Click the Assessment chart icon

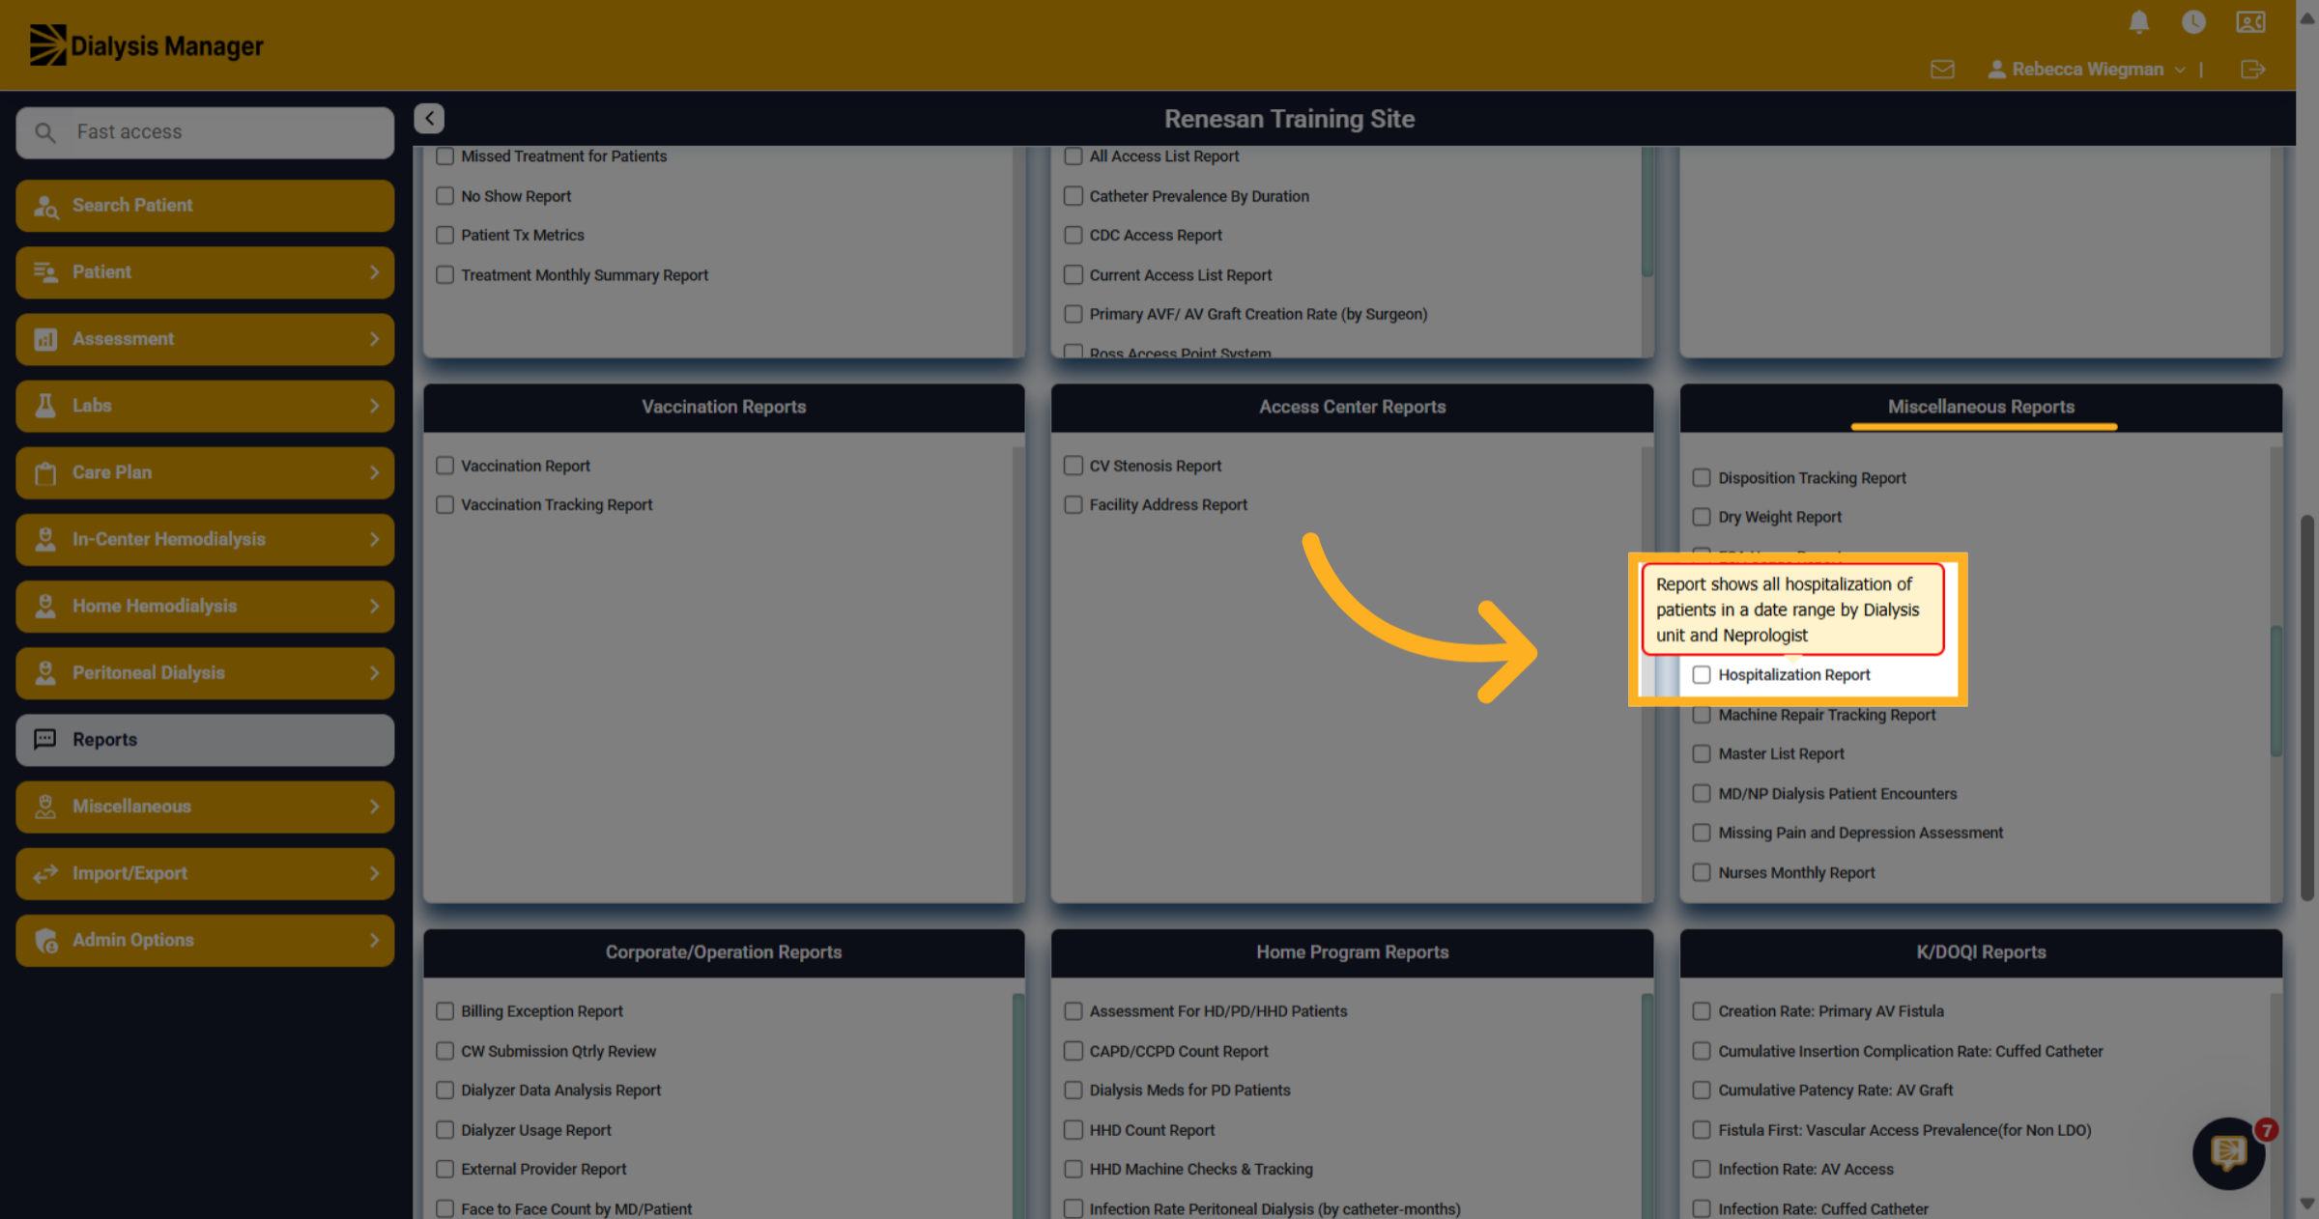[45, 339]
